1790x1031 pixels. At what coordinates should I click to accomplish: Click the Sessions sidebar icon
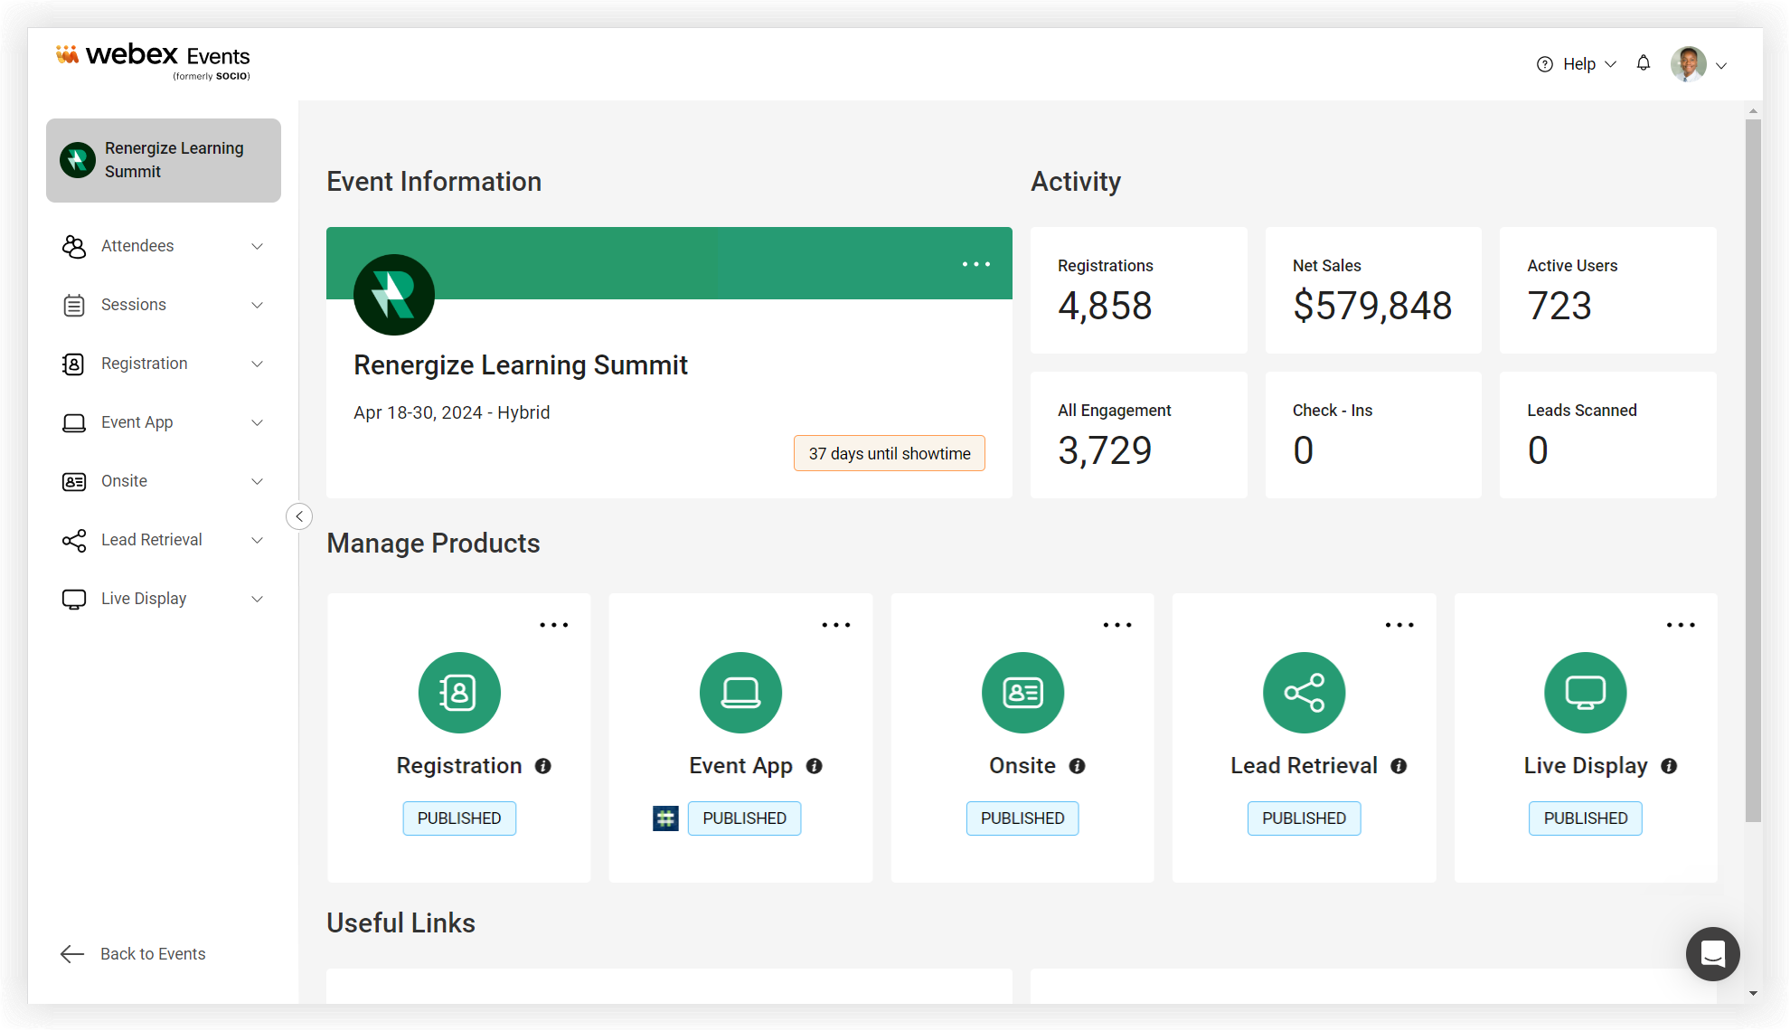click(74, 305)
